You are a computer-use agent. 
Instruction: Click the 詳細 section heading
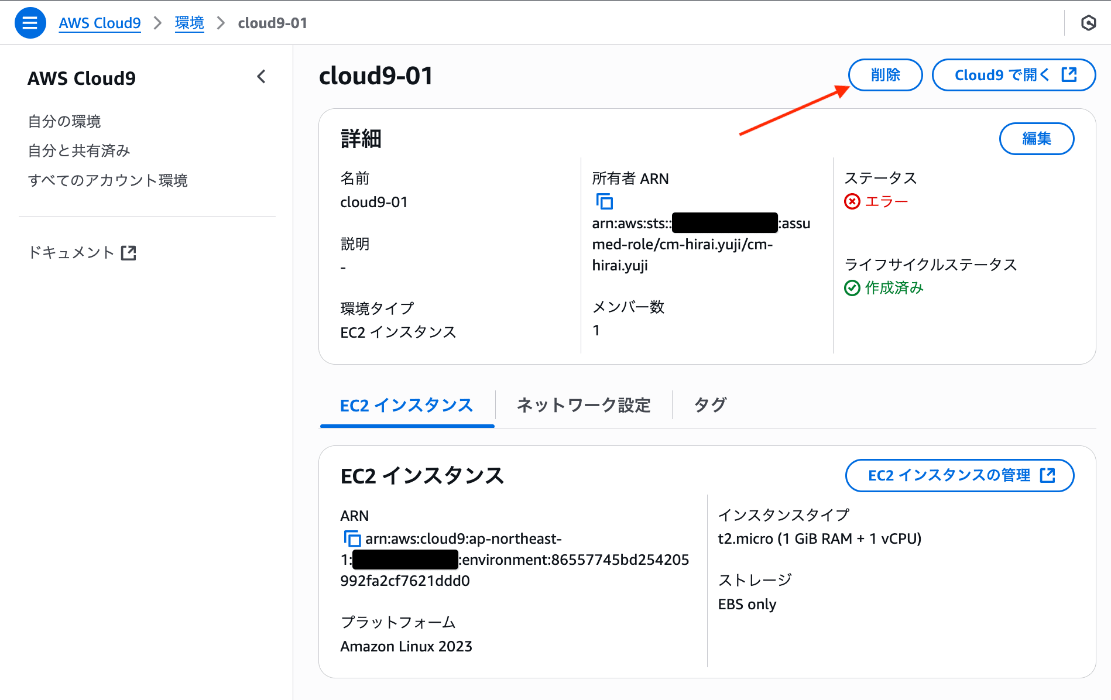click(x=361, y=139)
